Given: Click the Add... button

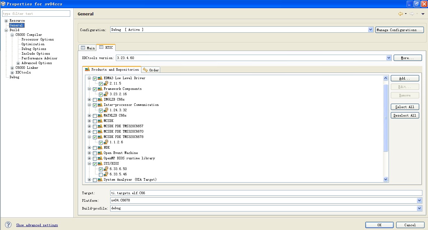Looking at the screenshot, I should pyautogui.click(x=405, y=78).
